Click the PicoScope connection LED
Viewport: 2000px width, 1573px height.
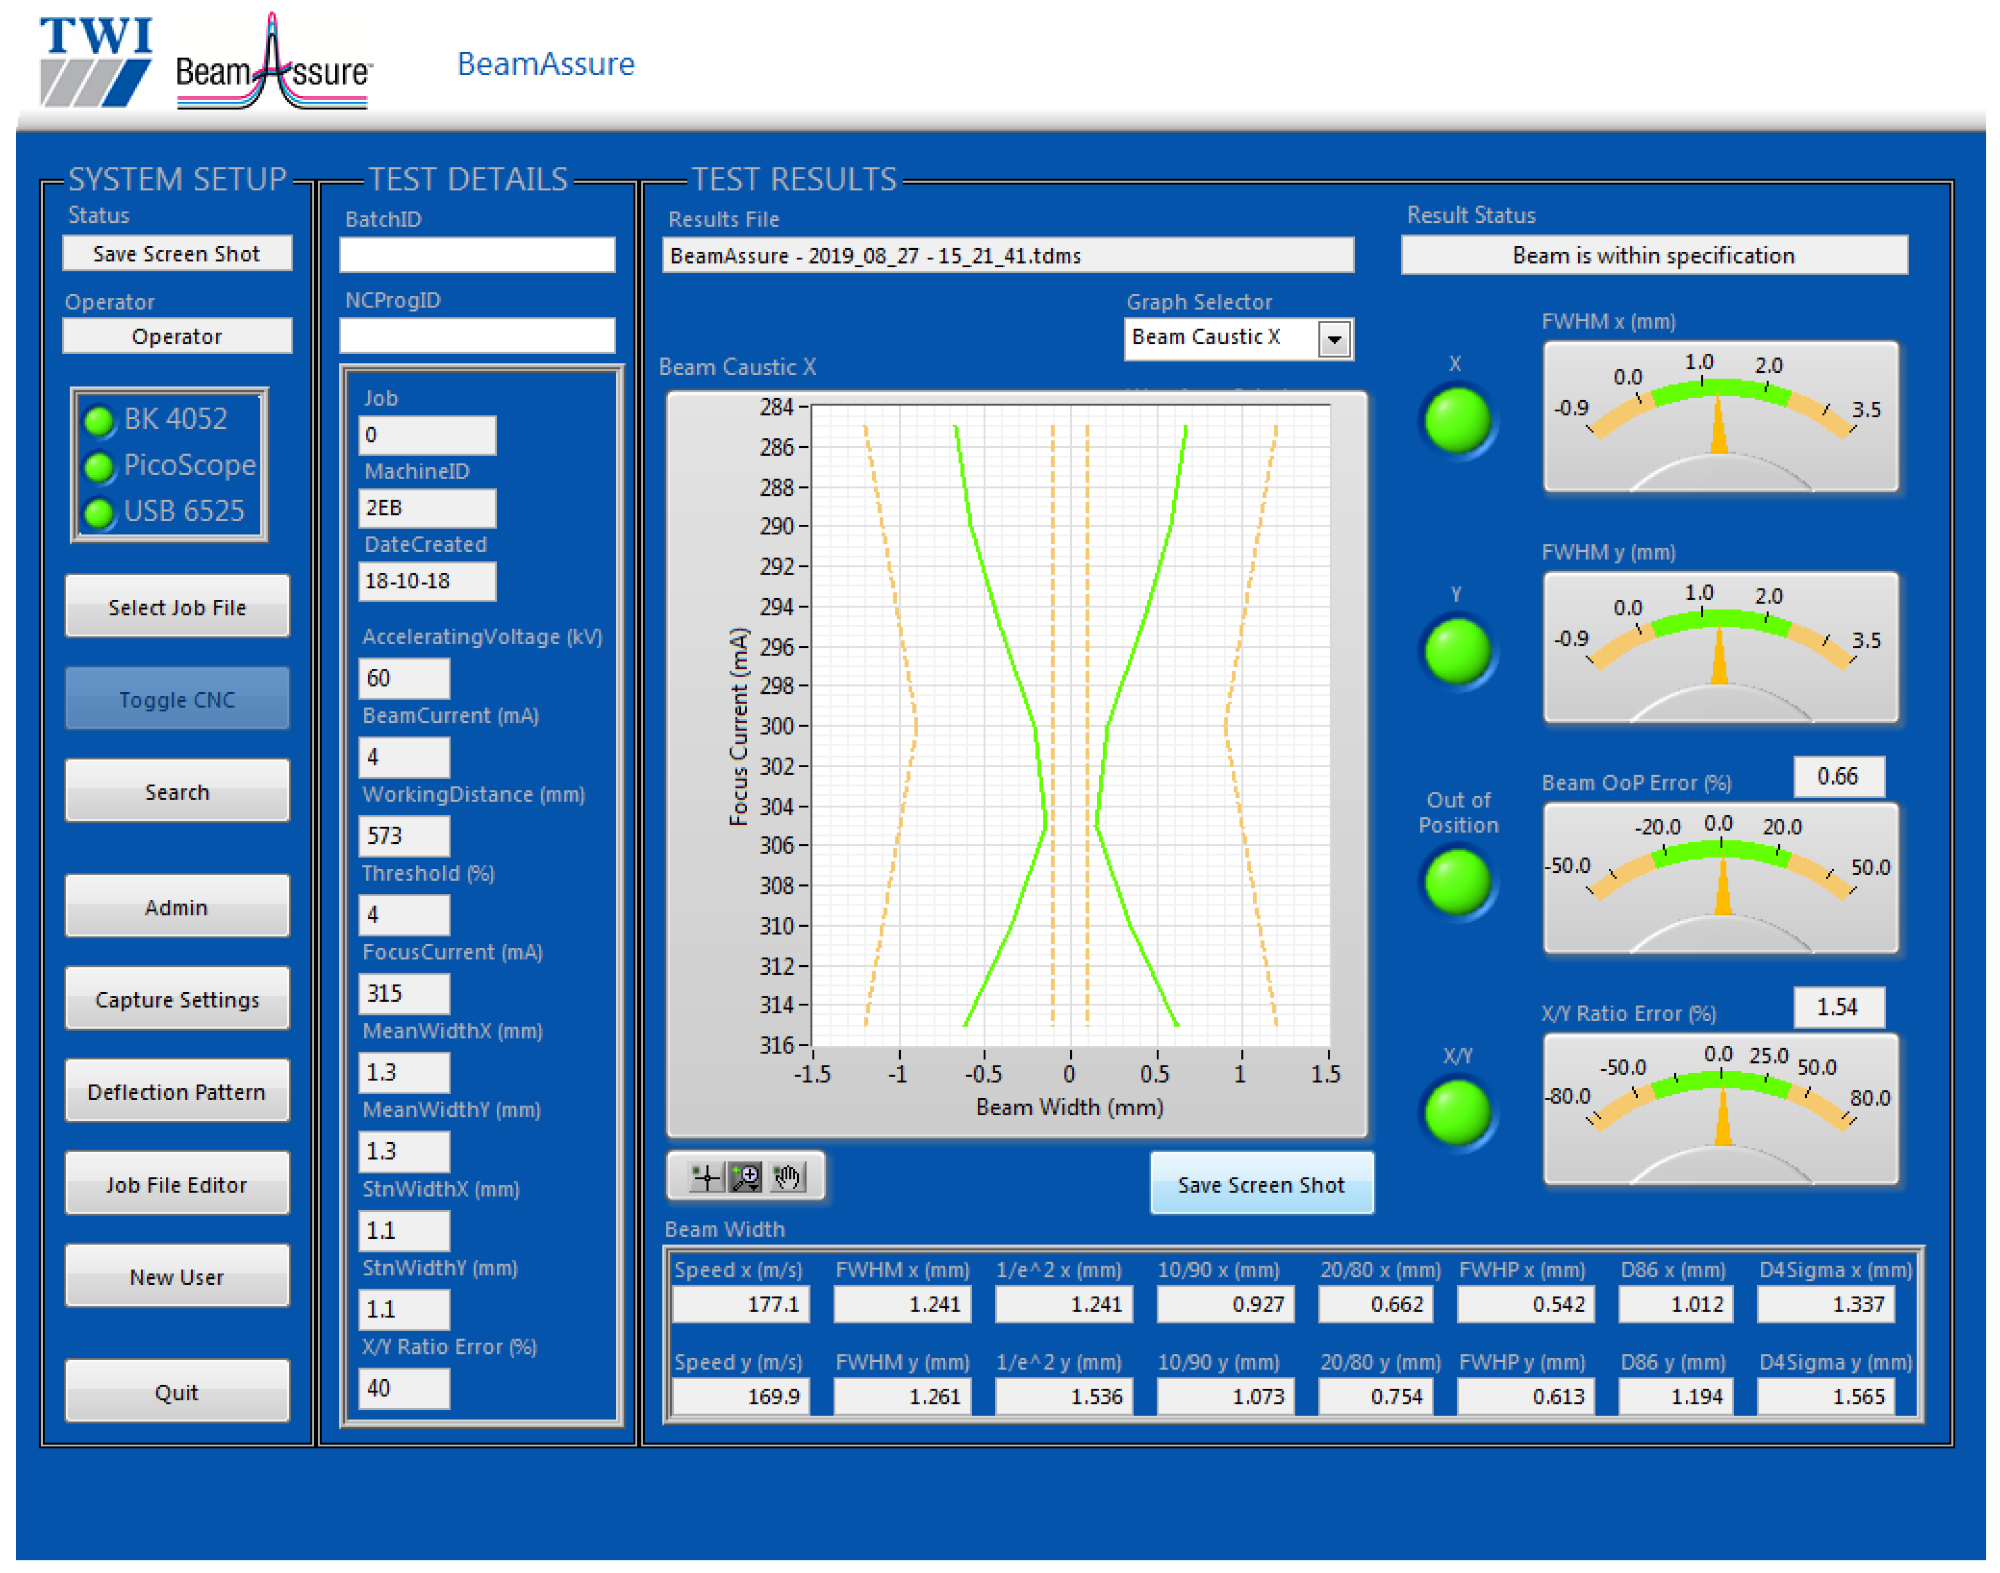click(99, 467)
